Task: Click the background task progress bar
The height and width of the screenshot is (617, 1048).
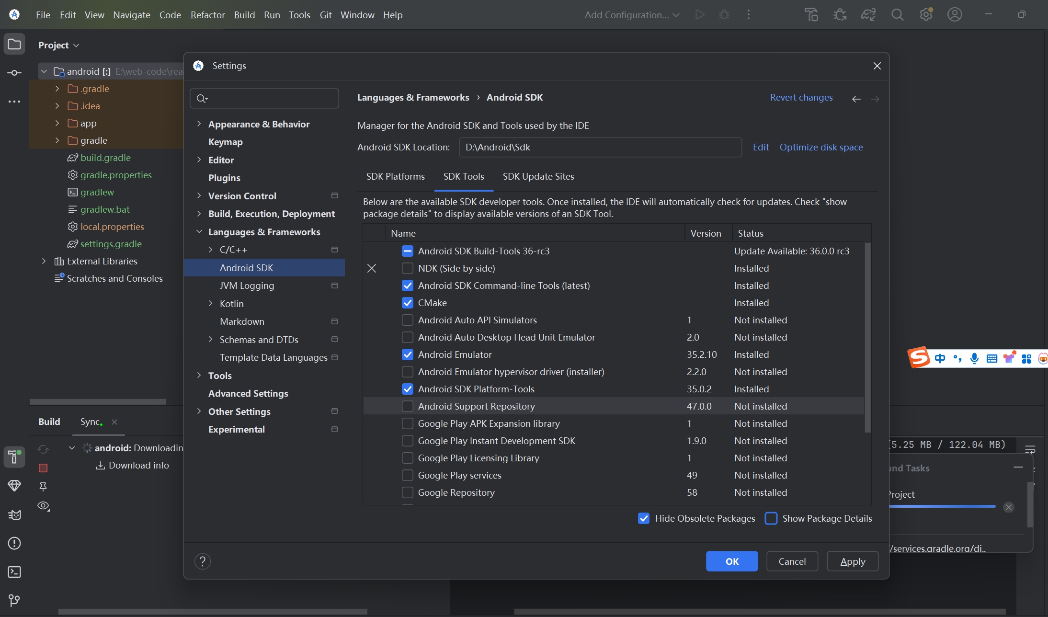Action: (x=942, y=506)
